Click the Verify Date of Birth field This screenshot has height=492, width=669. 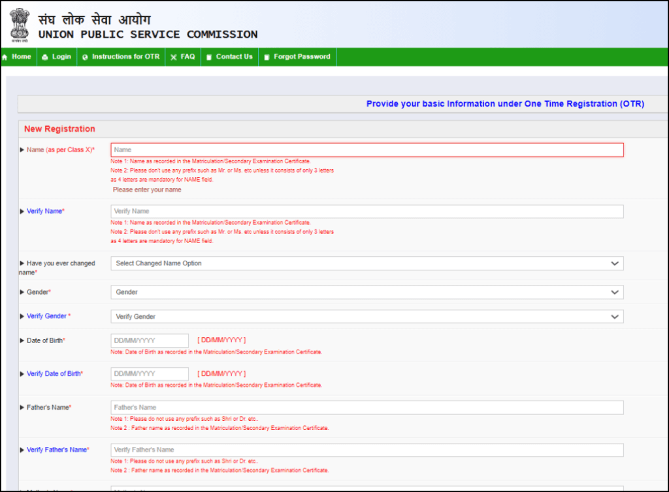pyautogui.click(x=149, y=373)
